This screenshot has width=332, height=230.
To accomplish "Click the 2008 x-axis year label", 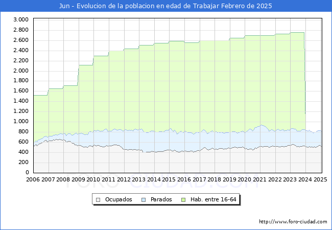I will click(63, 179).
